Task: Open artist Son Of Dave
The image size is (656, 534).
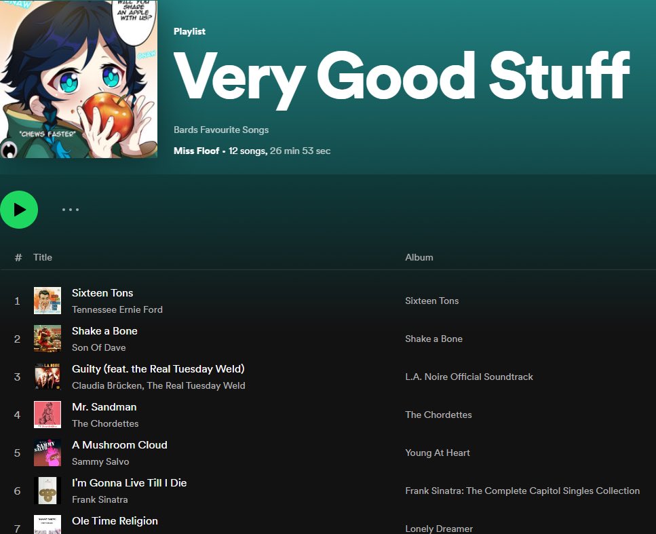Action: [x=99, y=348]
